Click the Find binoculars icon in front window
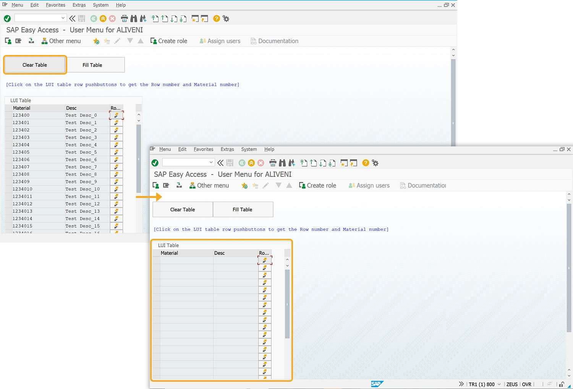Screen dimensions: 573x389 282,163
